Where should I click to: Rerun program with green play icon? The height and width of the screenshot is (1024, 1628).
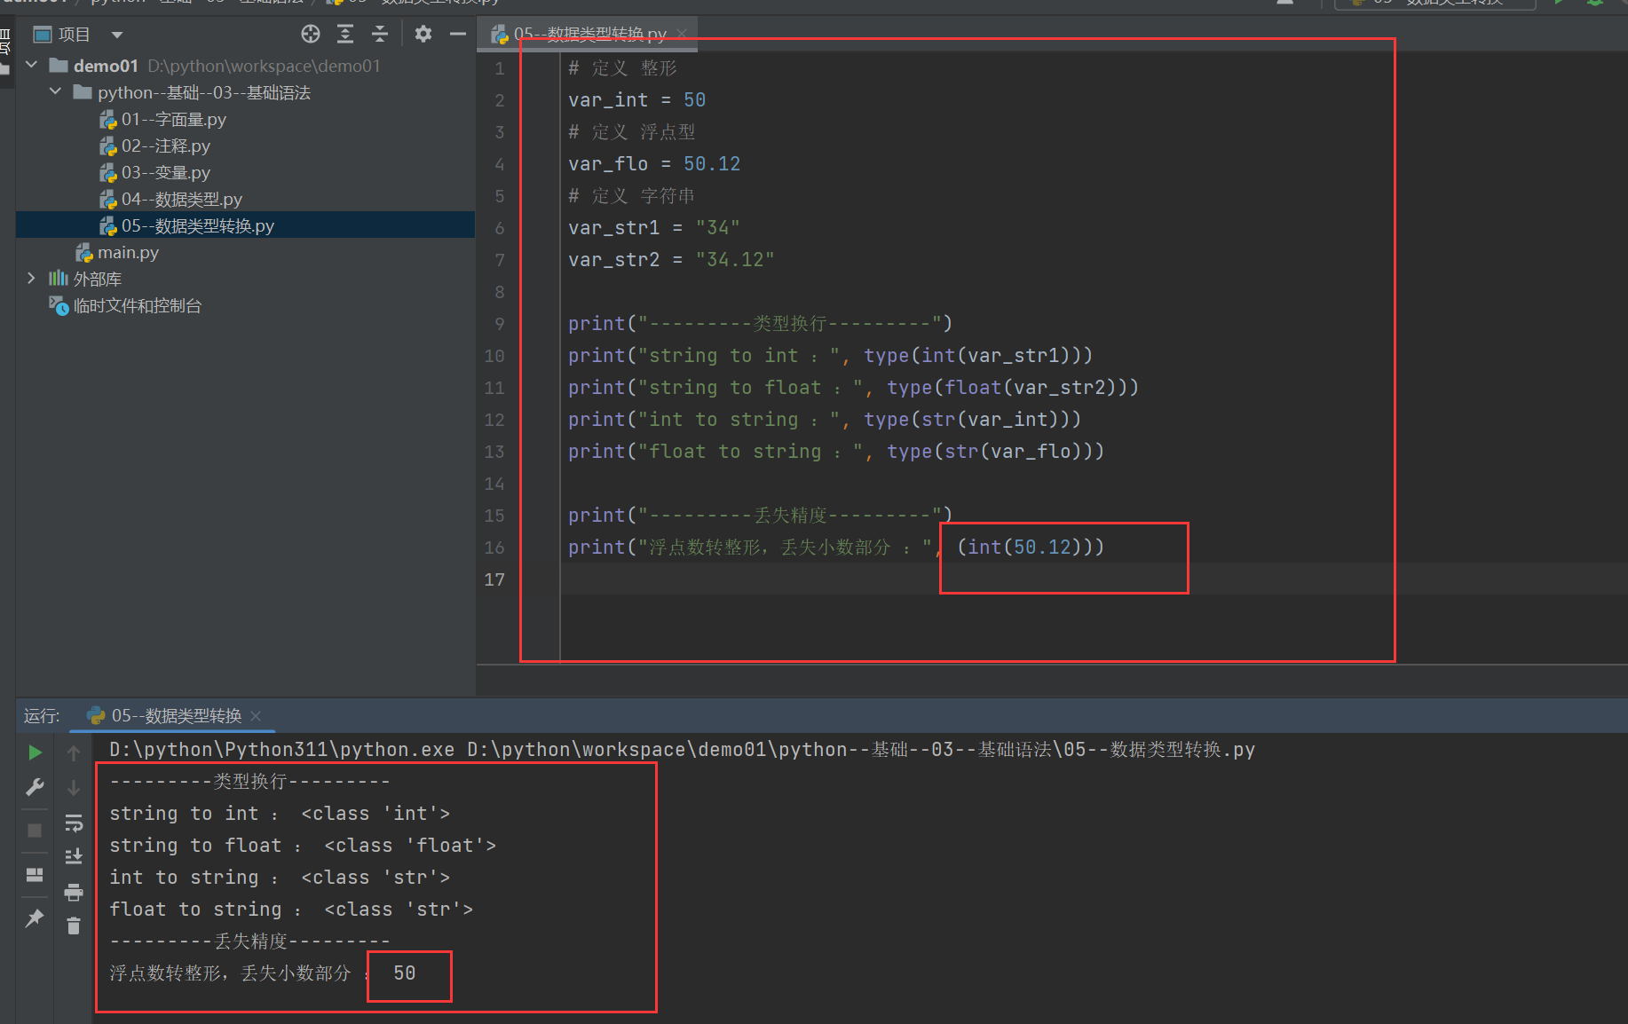click(35, 752)
